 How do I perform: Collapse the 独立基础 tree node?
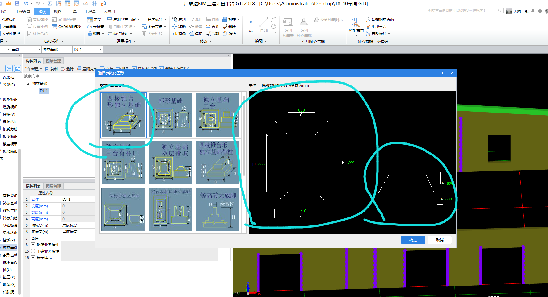click(28, 84)
